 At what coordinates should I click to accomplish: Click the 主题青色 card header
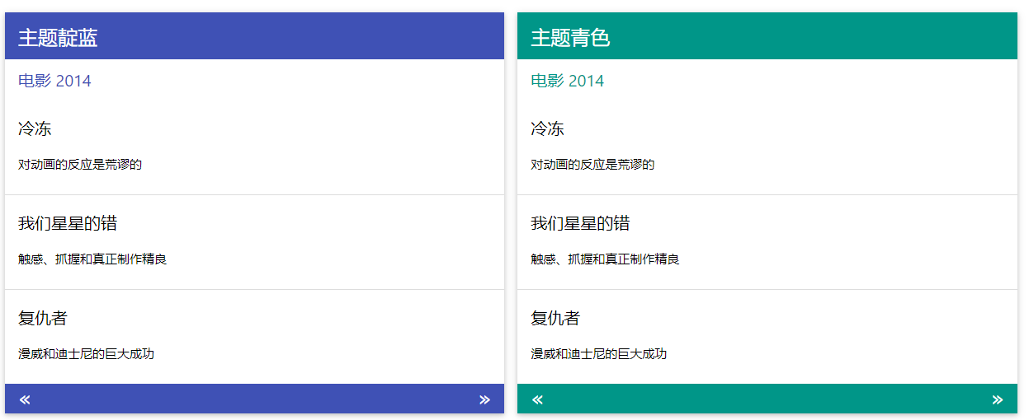[767, 36]
